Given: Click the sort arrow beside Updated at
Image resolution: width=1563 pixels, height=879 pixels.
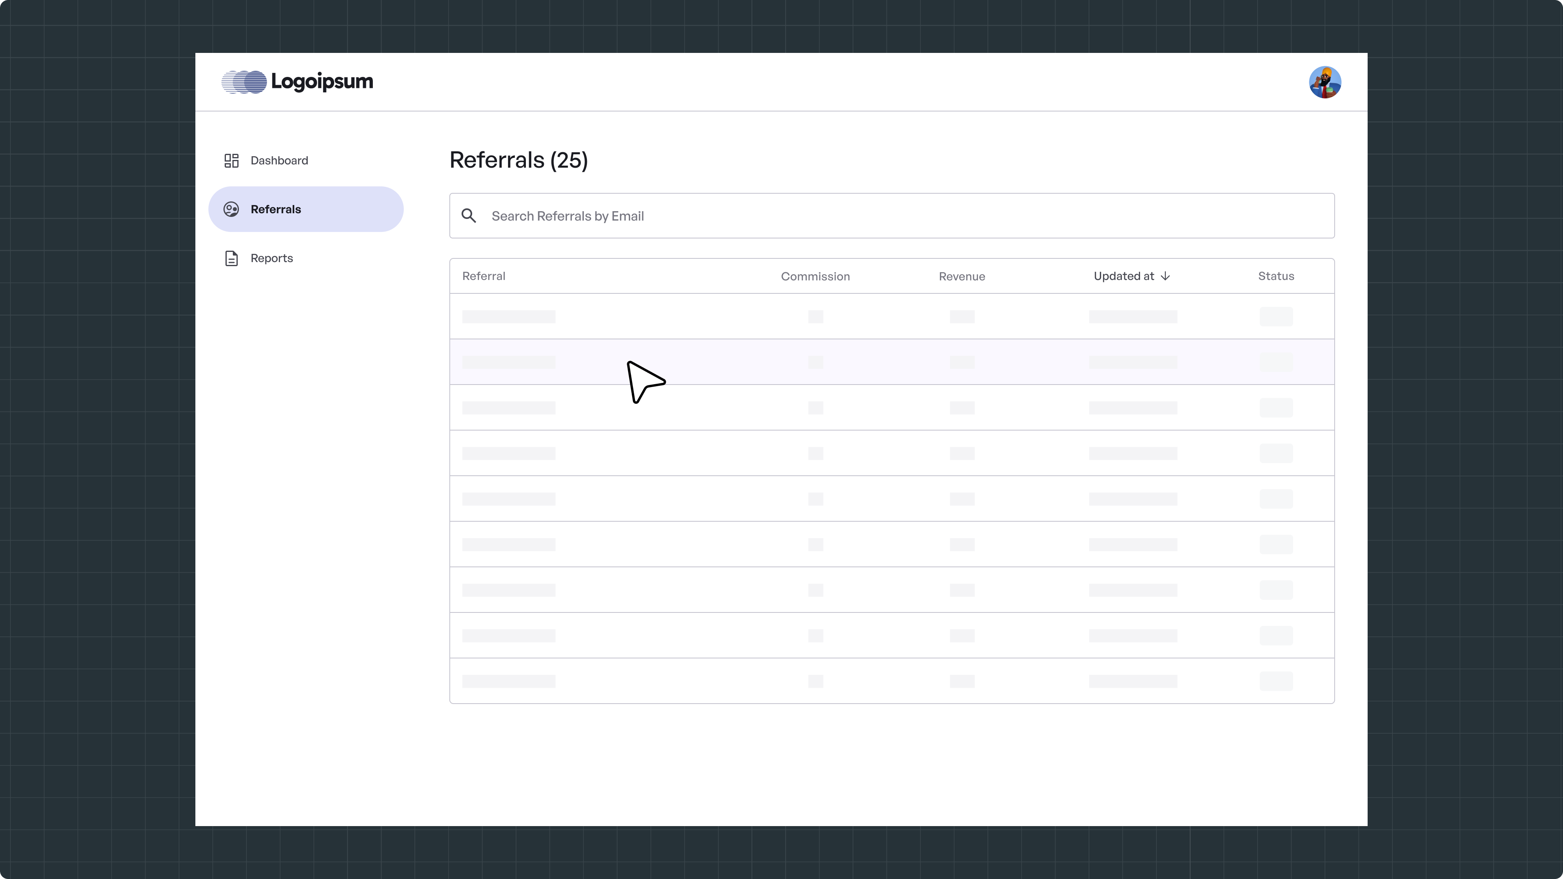Looking at the screenshot, I should [x=1165, y=277].
